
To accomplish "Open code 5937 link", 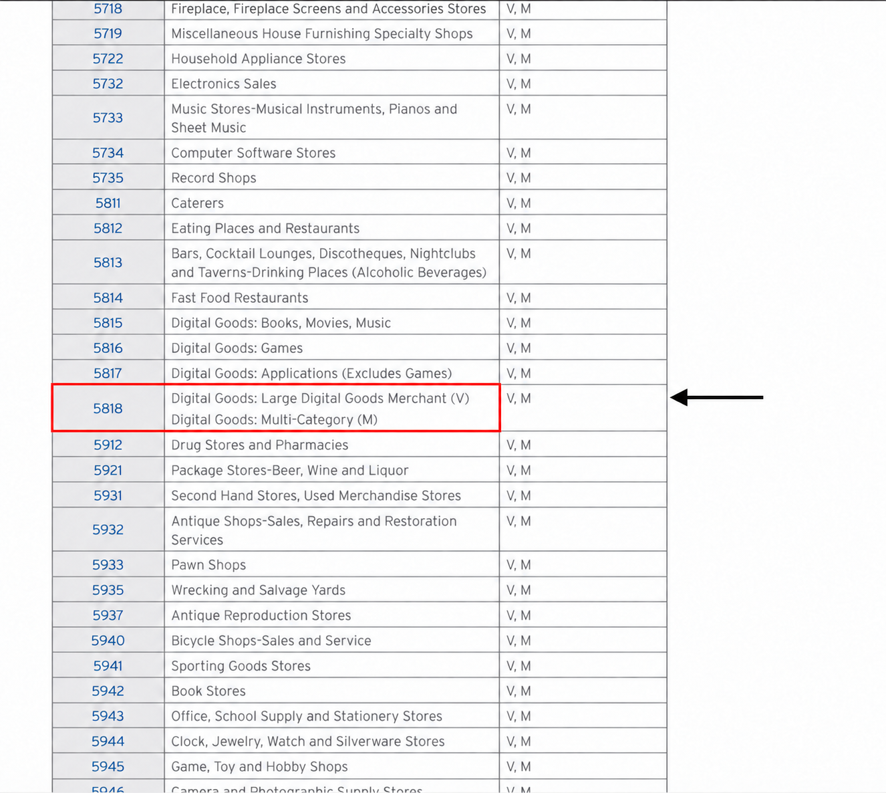I will (108, 616).
